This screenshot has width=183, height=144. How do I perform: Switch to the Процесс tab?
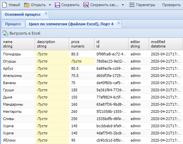[x=13, y=24]
